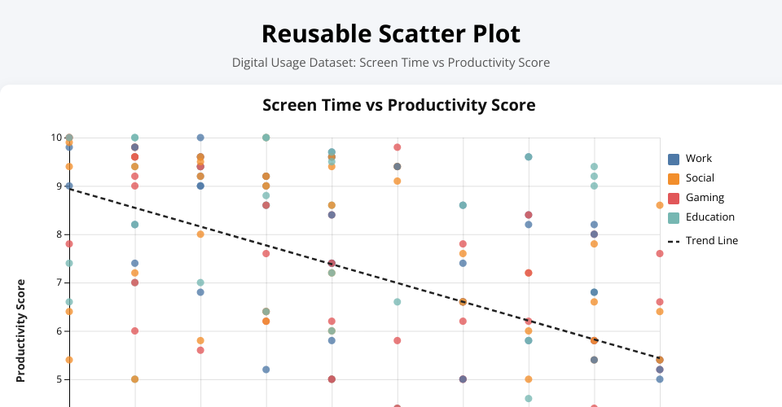Select the rightmost red point near score 7.6

click(x=660, y=254)
